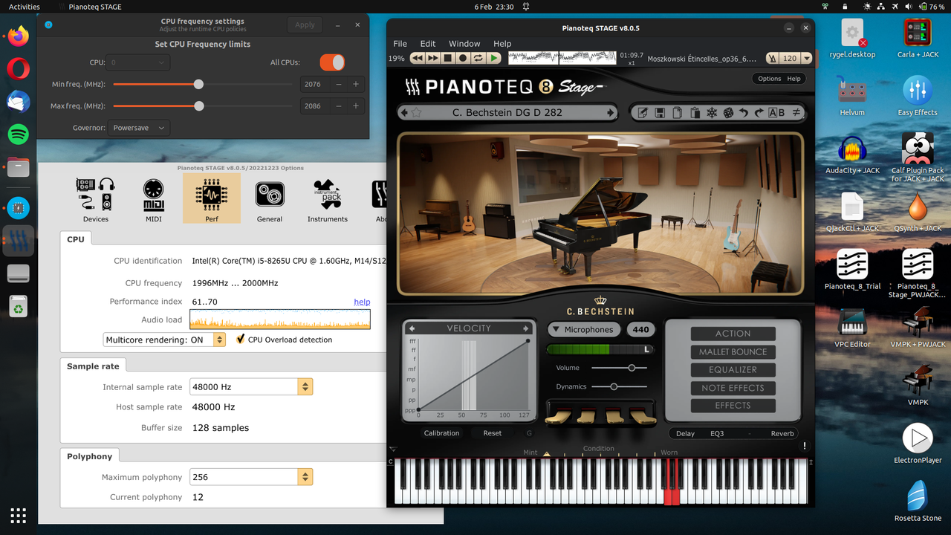Save the preset with floppy icon
Screen dimensions: 951x535
coord(660,113)
